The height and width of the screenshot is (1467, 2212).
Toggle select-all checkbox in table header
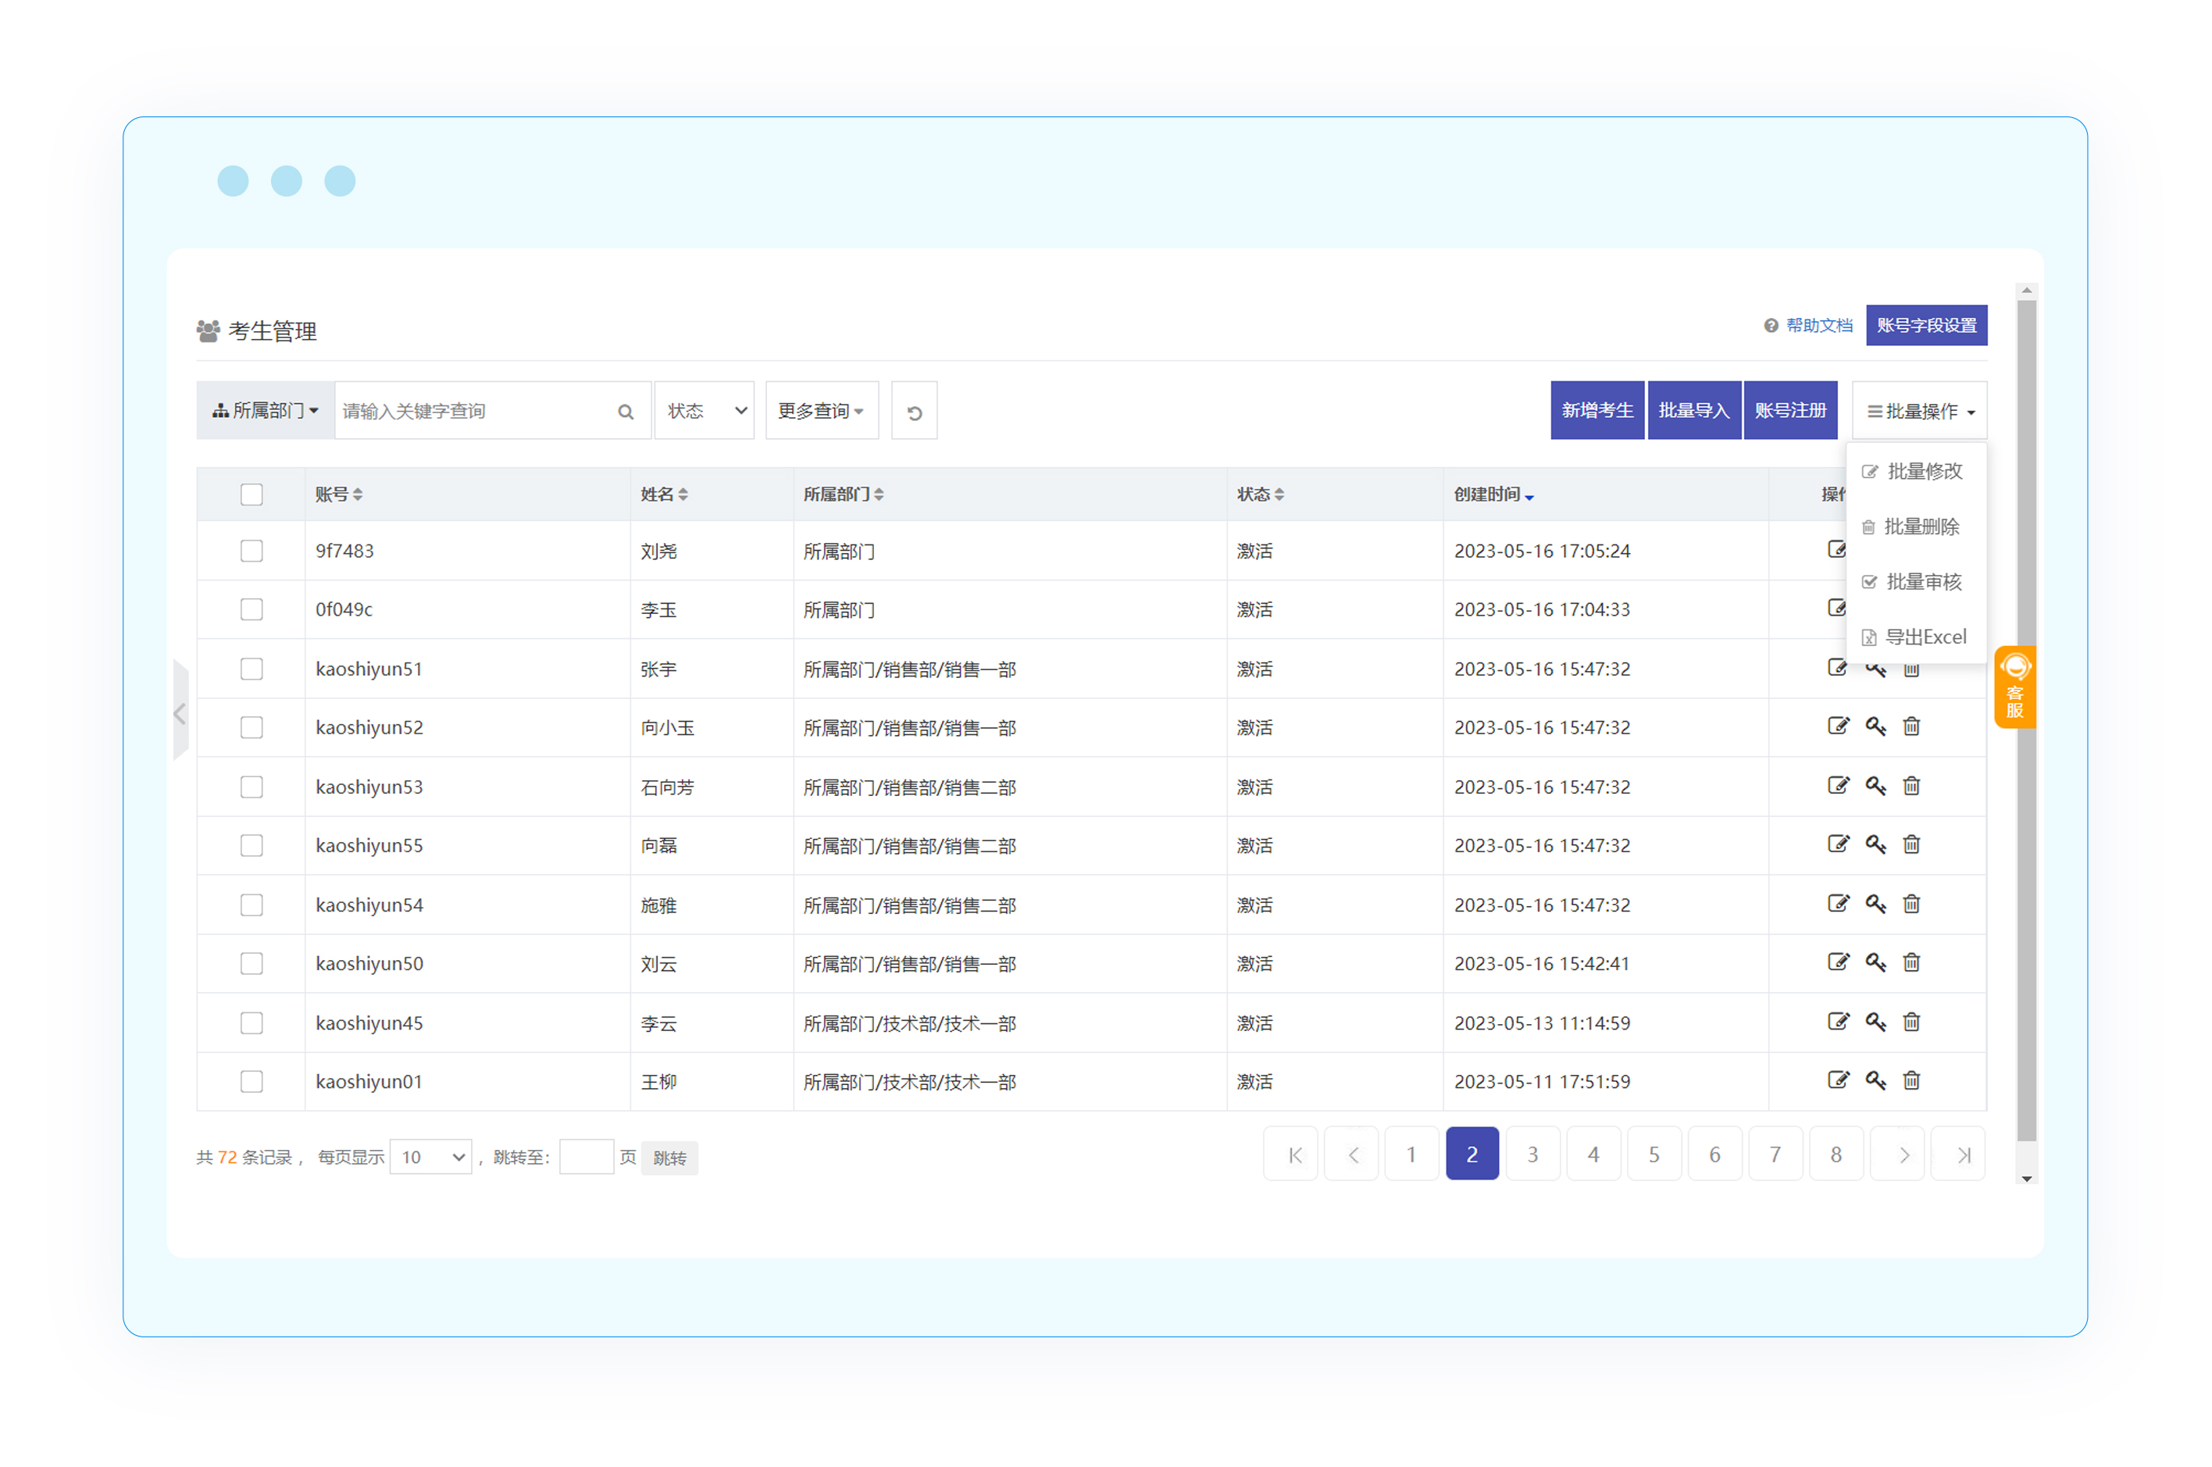(x=252, y=494)
